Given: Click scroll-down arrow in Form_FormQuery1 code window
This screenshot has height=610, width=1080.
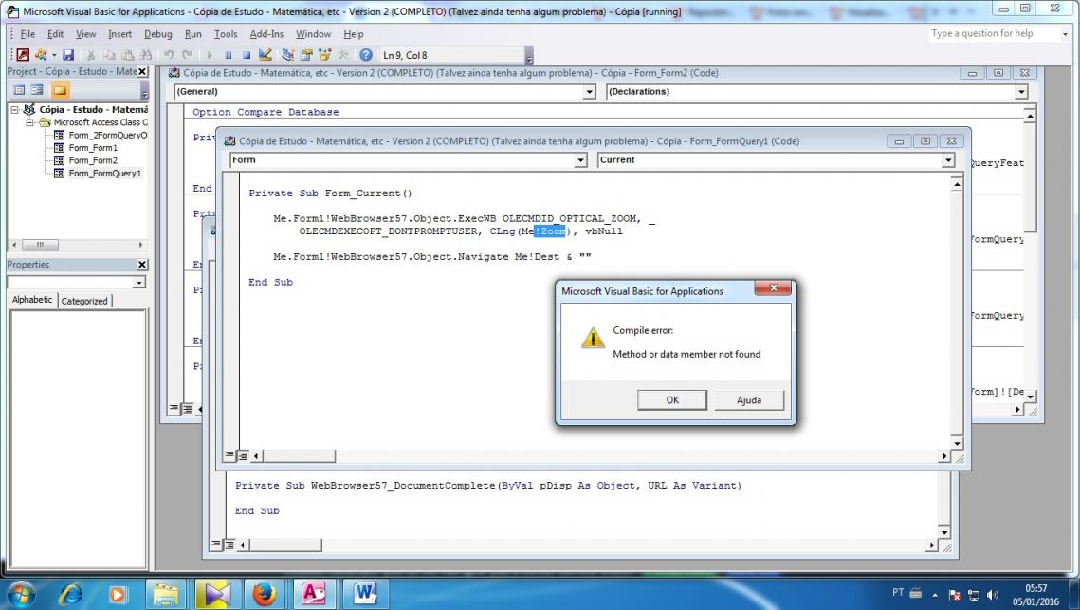Looking at the screenshot, I should click(957, 443).
